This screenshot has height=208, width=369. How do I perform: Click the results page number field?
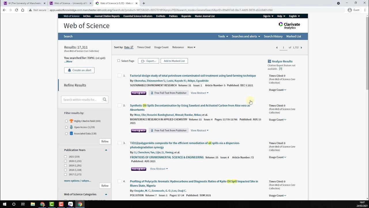click(283, 47)
